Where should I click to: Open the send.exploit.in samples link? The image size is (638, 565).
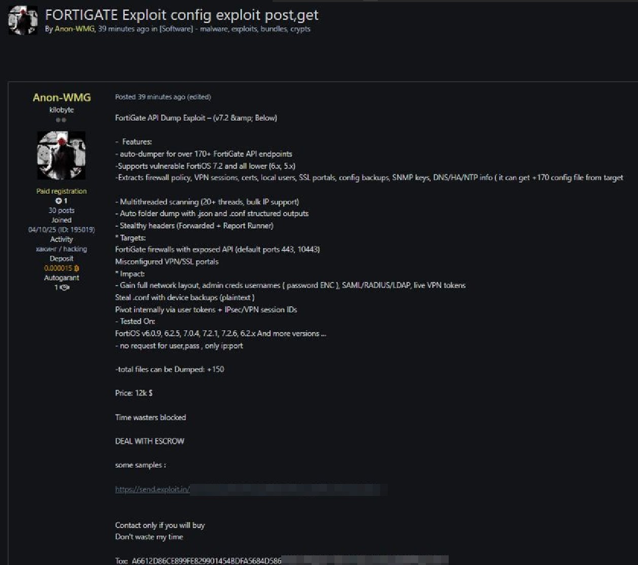pos(153,489)
